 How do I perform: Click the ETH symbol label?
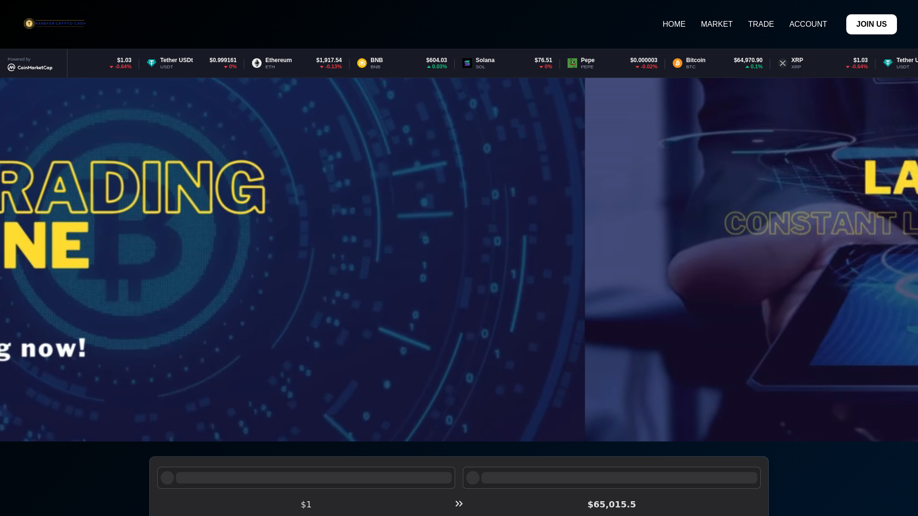pos(270,67)
